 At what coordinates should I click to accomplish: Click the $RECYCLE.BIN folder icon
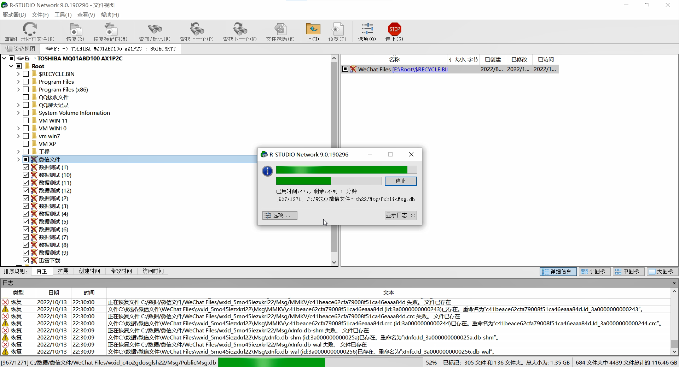[34, 74]
